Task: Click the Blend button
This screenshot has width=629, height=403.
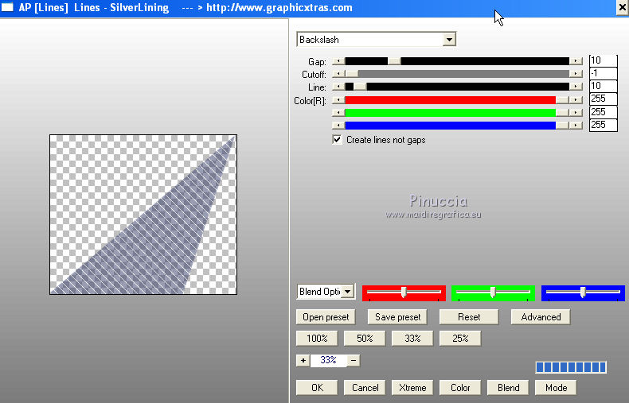Action: click(508, 388)
